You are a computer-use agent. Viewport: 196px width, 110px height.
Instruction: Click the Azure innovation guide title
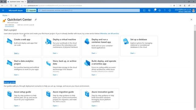pos(103,92)
